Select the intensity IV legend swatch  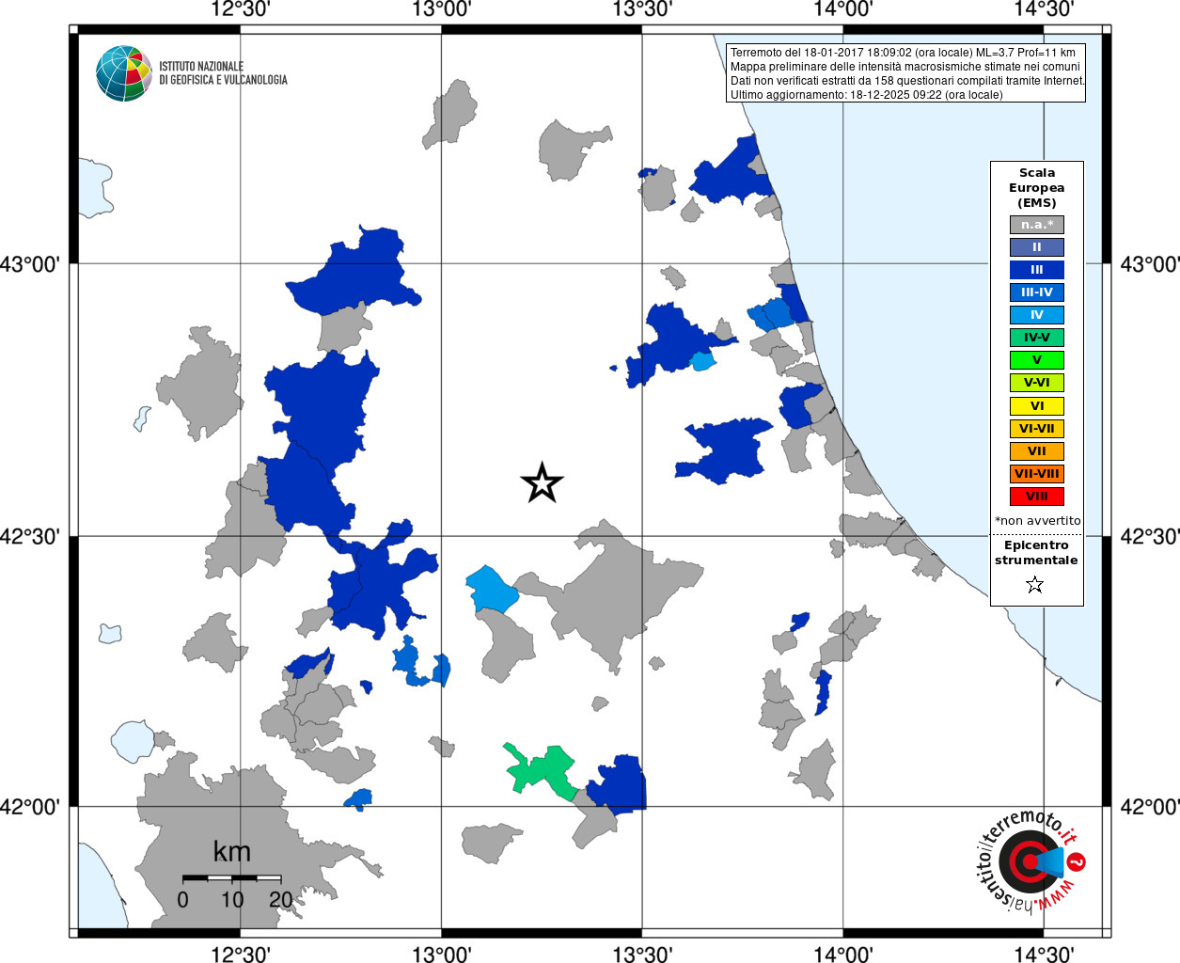[x=1037, y=315]
